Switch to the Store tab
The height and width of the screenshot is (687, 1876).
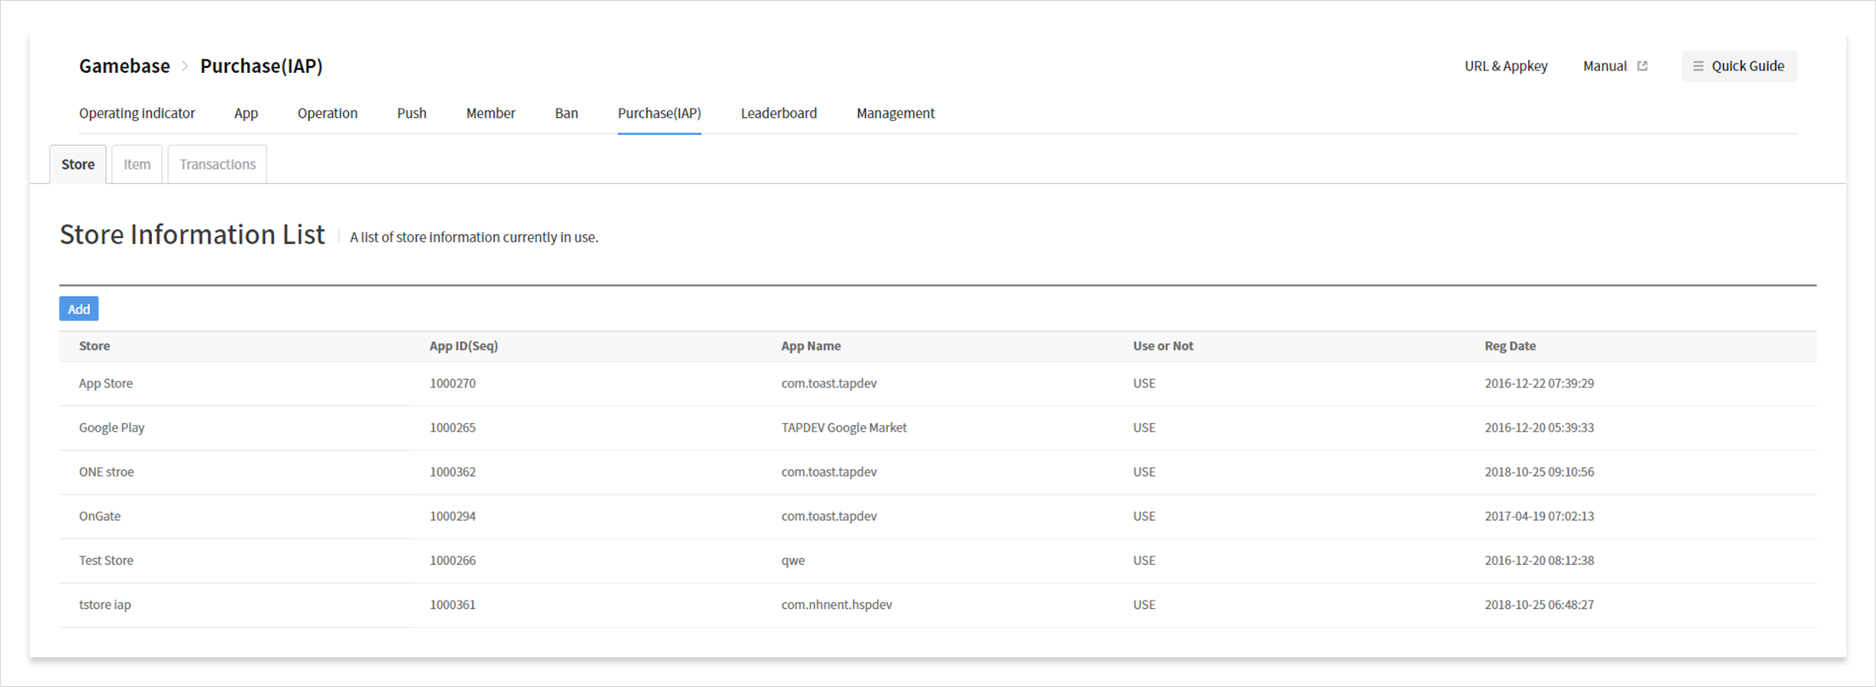[78, 165]
